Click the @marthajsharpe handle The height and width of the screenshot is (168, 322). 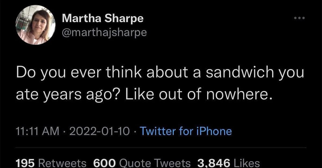click(104, 32)
